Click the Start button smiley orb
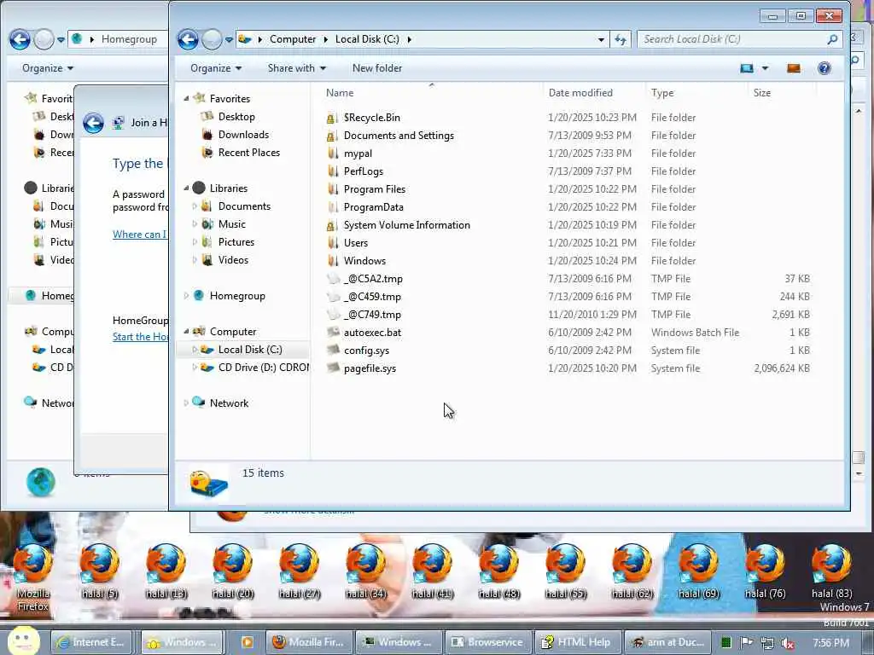 [23, 641]
